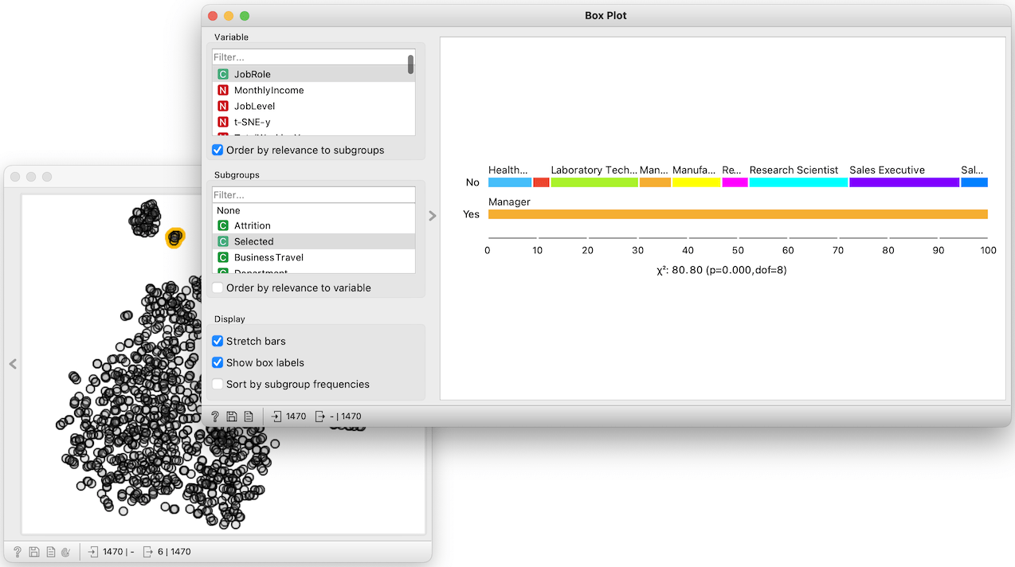This screenshot has height=567, width=1015.
Task: Toggle Order by relevance to subgroups
Action: pos(217,150)
